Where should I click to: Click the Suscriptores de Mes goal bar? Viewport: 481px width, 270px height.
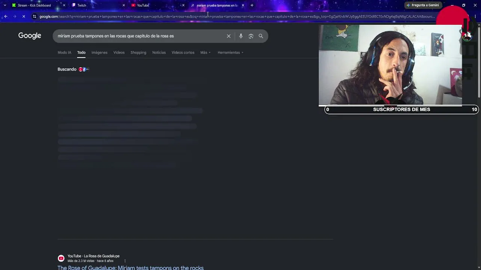tap(401, 109)
